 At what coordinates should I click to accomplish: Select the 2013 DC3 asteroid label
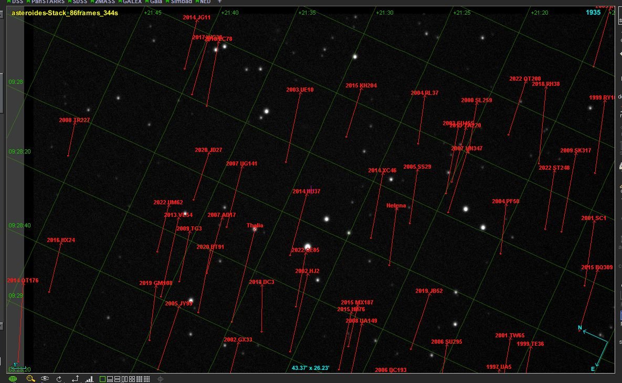(x=261, y=282)
